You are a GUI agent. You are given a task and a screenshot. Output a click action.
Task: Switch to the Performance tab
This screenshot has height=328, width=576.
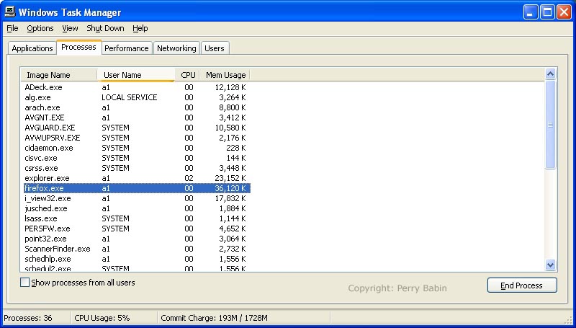[127, 48]
